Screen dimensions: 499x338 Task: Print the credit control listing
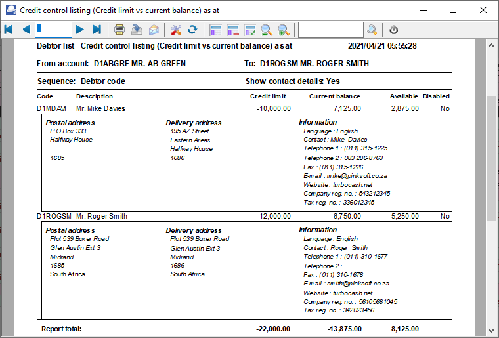(x=119, y=30)
